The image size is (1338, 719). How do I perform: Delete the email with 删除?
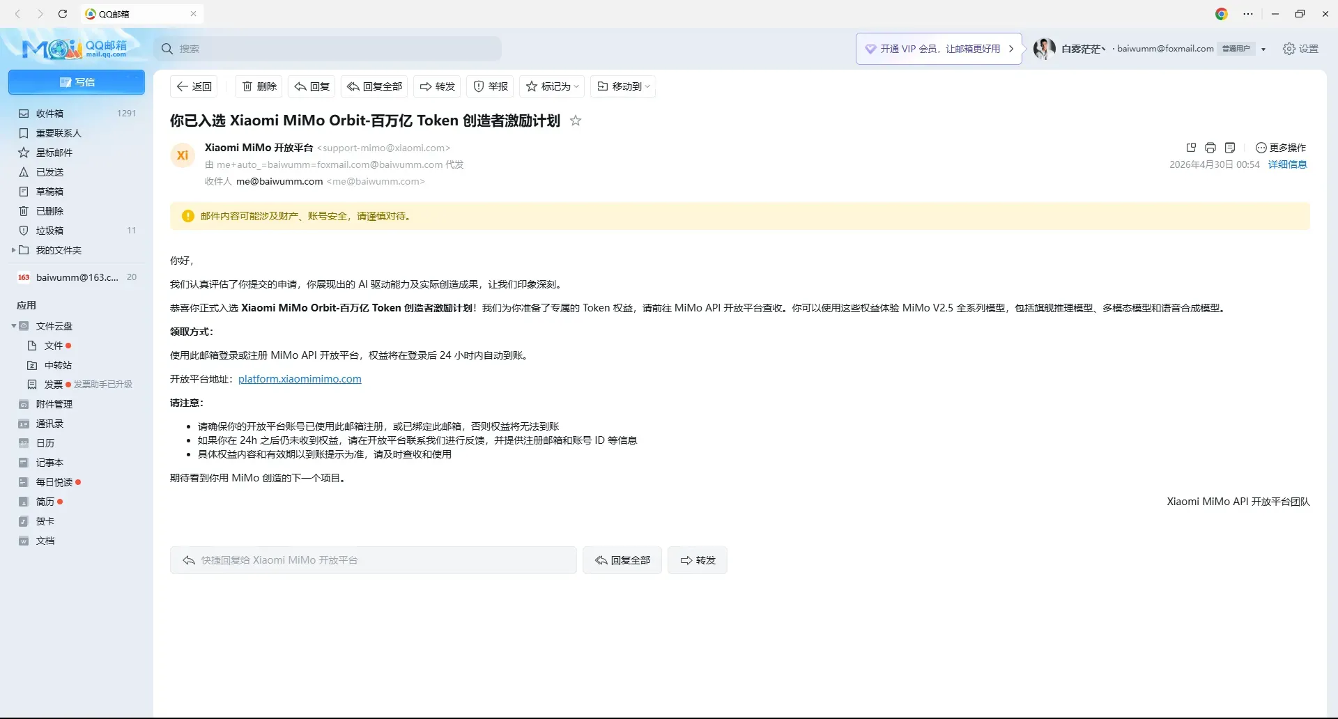point(259,86)
